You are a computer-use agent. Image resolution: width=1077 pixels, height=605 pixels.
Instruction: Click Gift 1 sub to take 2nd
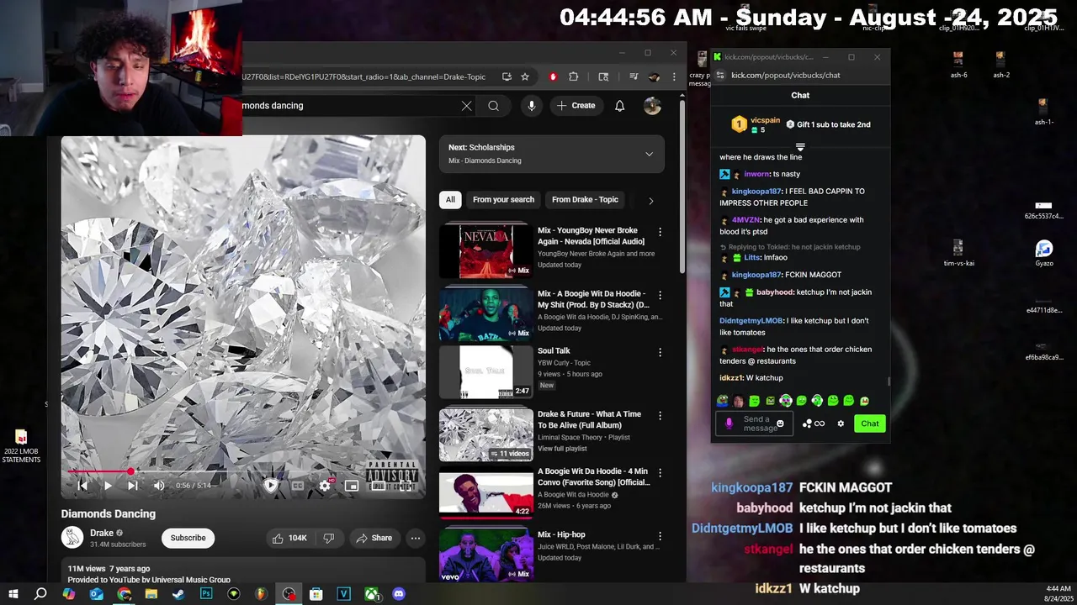(828, 124)
